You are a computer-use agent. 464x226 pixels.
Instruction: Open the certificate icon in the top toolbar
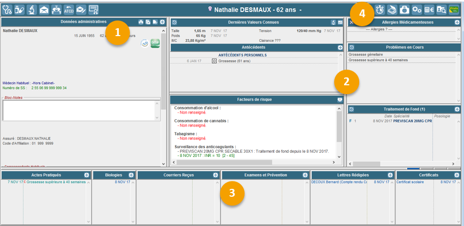(x=94, y=9)
